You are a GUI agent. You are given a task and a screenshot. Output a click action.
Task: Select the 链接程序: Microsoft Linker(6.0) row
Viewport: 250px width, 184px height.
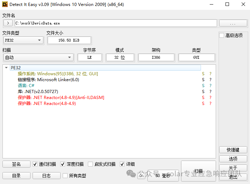click(48, 79)
